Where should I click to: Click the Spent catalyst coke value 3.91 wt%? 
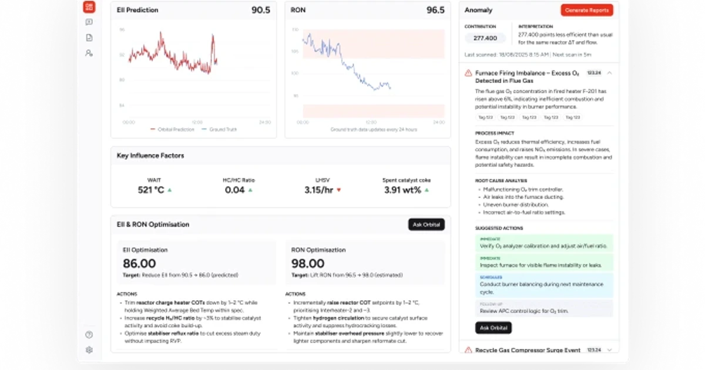403,190
